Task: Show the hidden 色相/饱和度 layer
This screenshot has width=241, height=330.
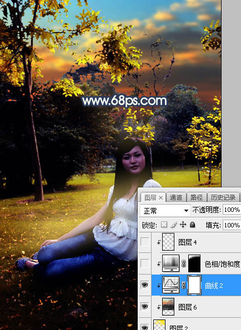Action: [x=145, y=263]
